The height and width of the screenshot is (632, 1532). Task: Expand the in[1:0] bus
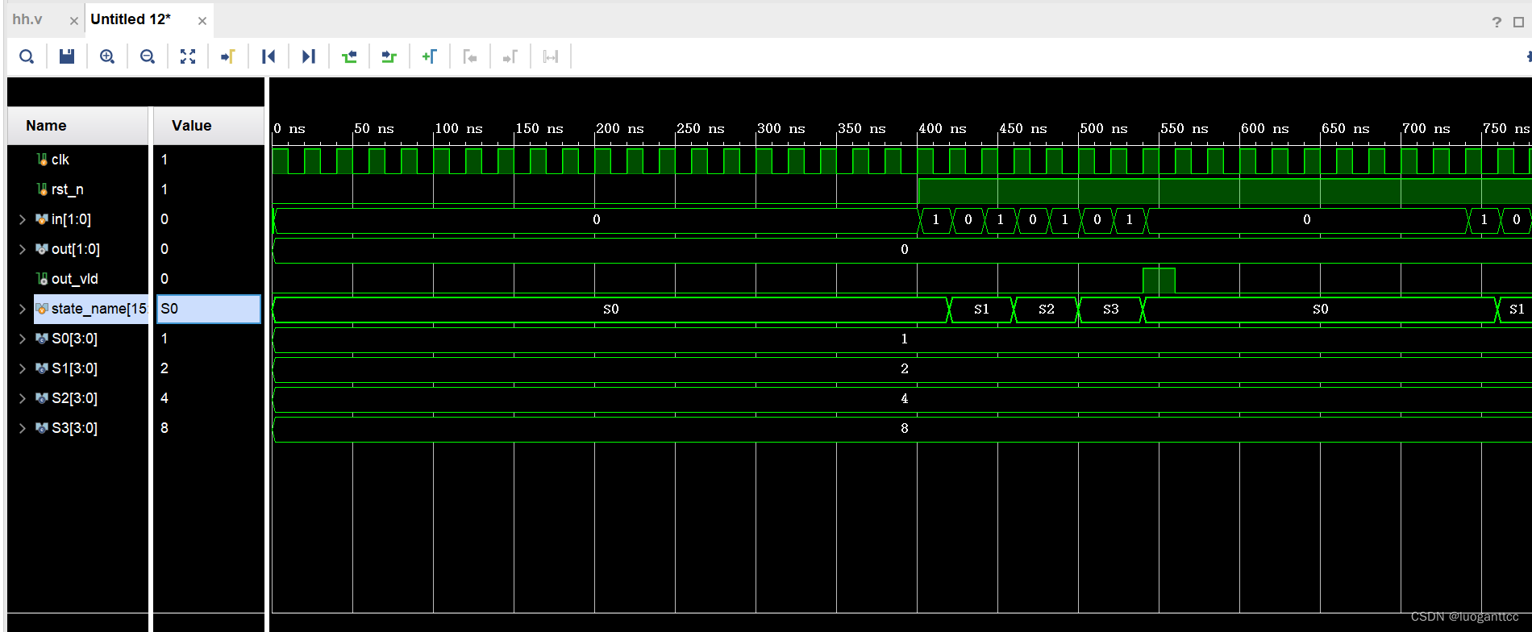point(23,219)
